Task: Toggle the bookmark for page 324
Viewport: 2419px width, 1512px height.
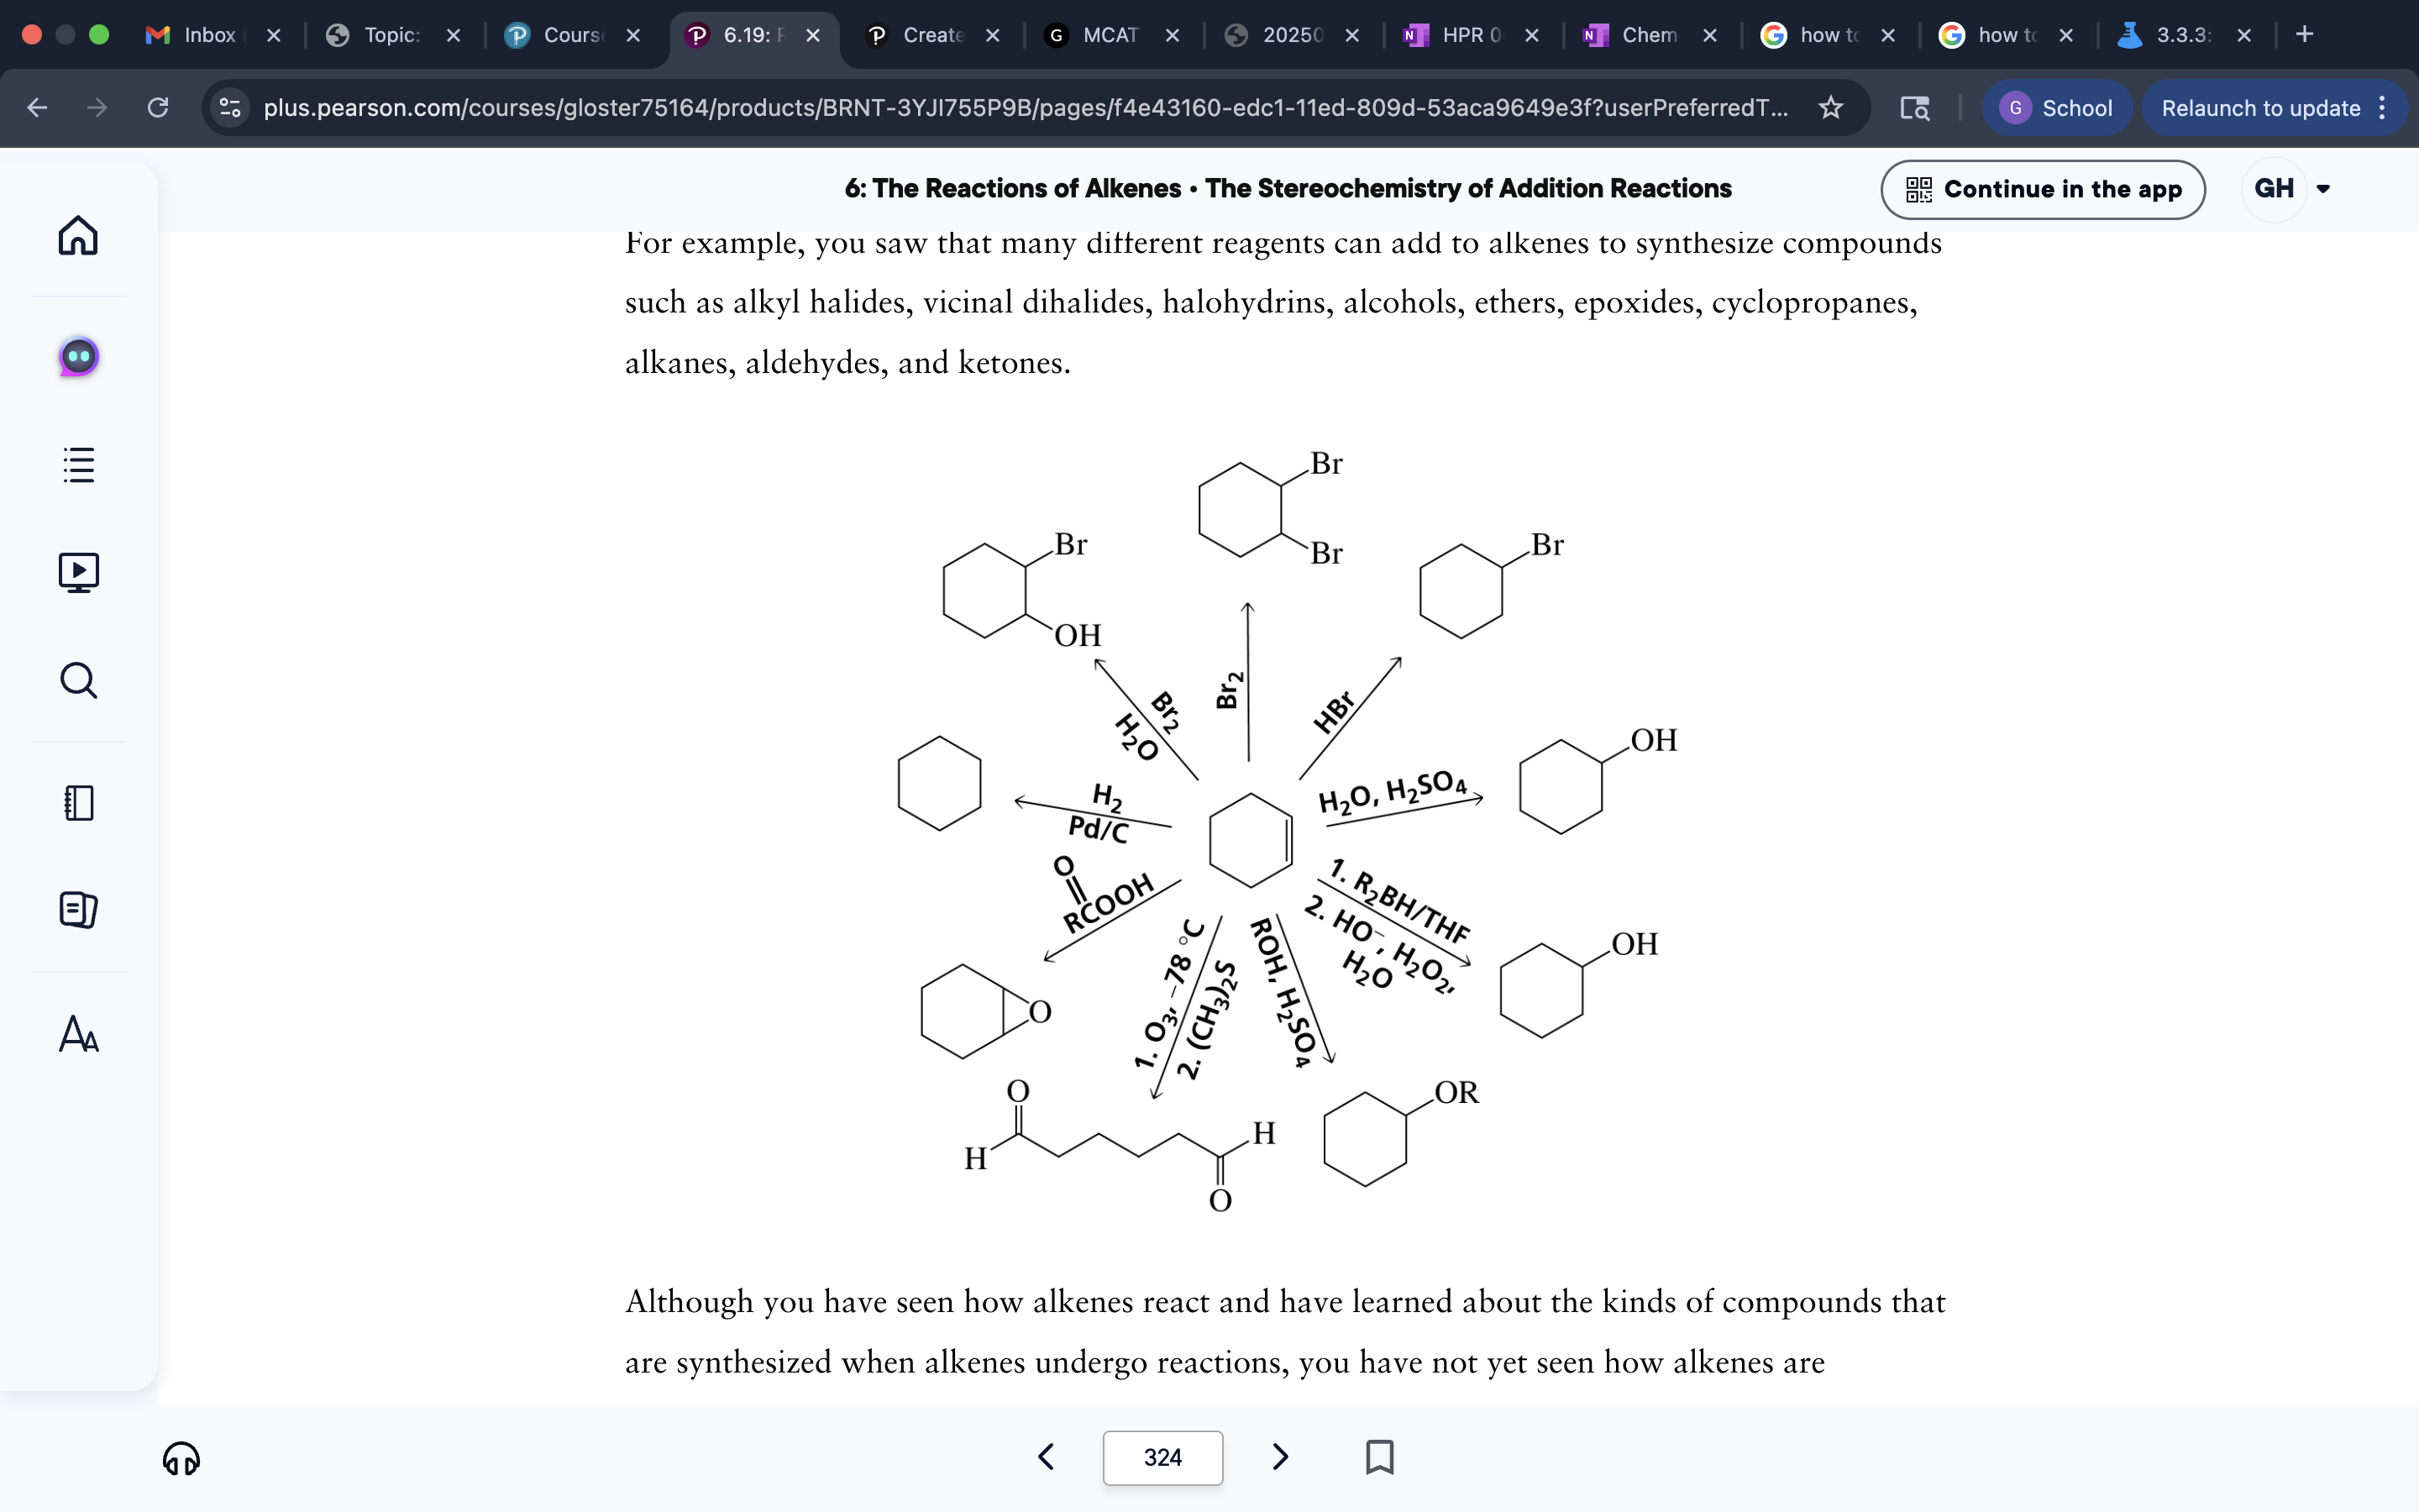Action: (x=1379, y=1457)
